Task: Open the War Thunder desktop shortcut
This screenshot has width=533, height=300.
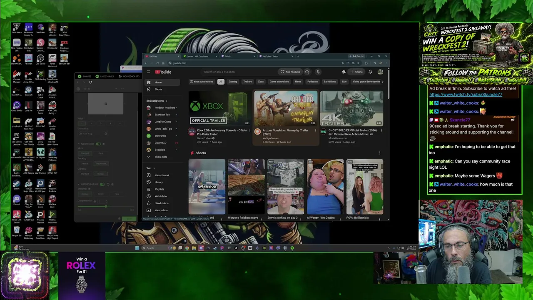Action: 40,169
